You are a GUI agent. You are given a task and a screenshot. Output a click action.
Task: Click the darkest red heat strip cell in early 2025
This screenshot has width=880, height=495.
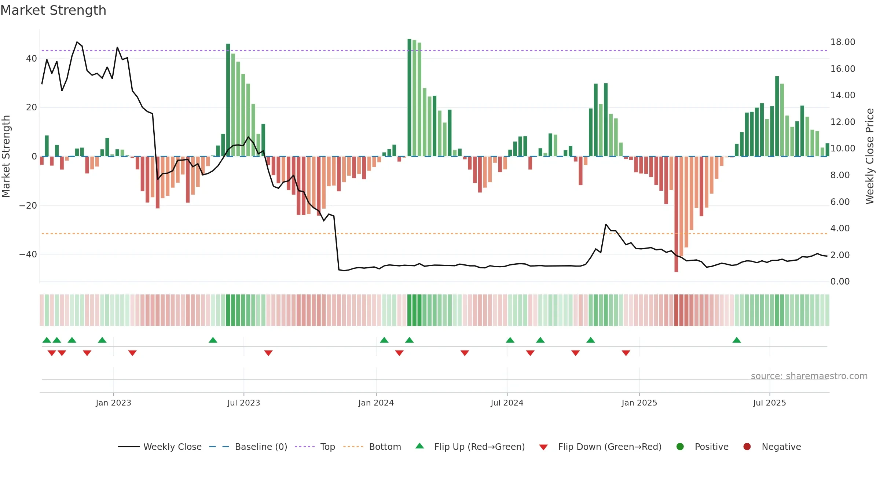point(676,310)
